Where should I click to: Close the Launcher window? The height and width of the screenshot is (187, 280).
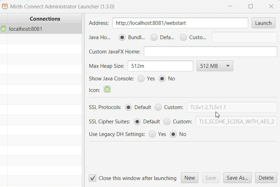click(271, 6)
